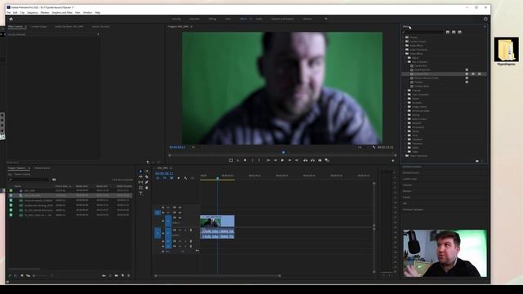Open Media Browser tab
The width and height of the screenshot is (523, 294).
[x=42, y=168]
